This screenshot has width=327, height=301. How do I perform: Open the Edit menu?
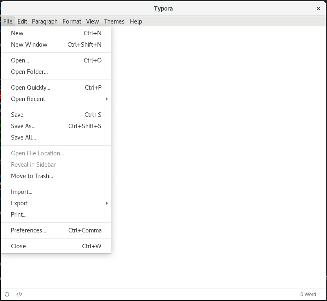pos(22,21)
